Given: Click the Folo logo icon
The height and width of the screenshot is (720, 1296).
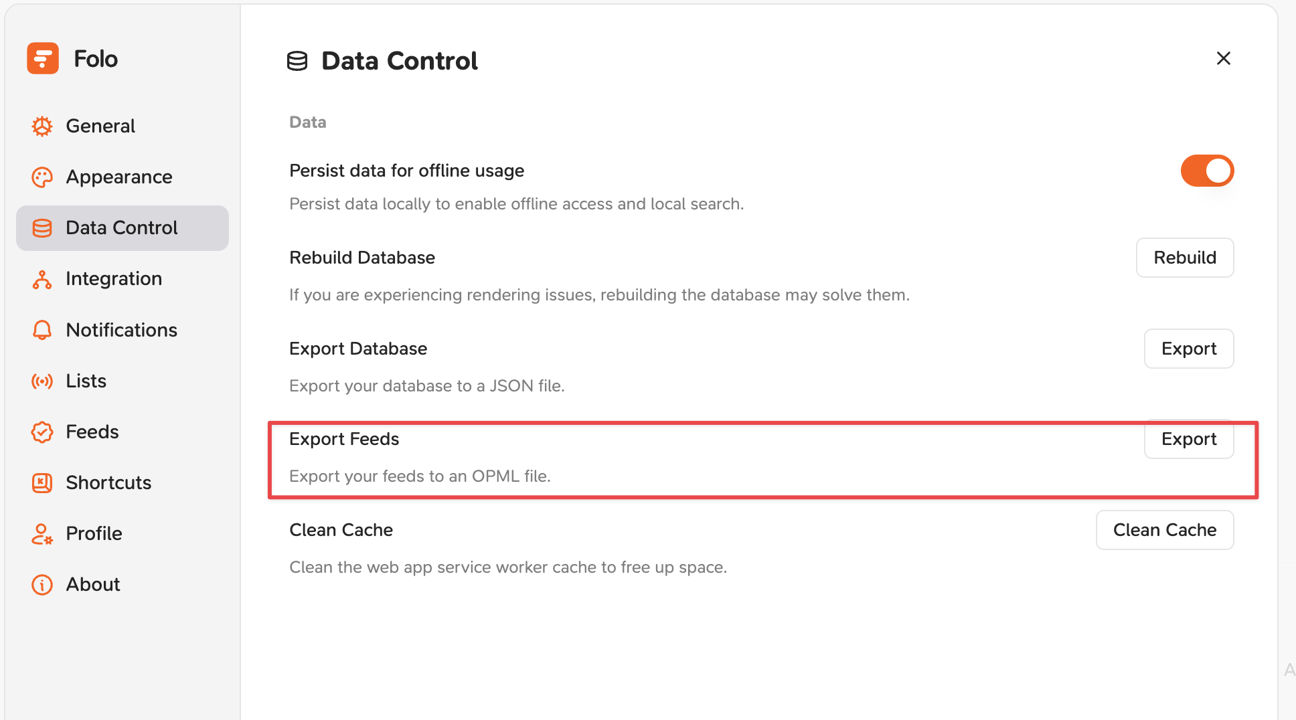Looking at the screenshot, I should (43, 58).
